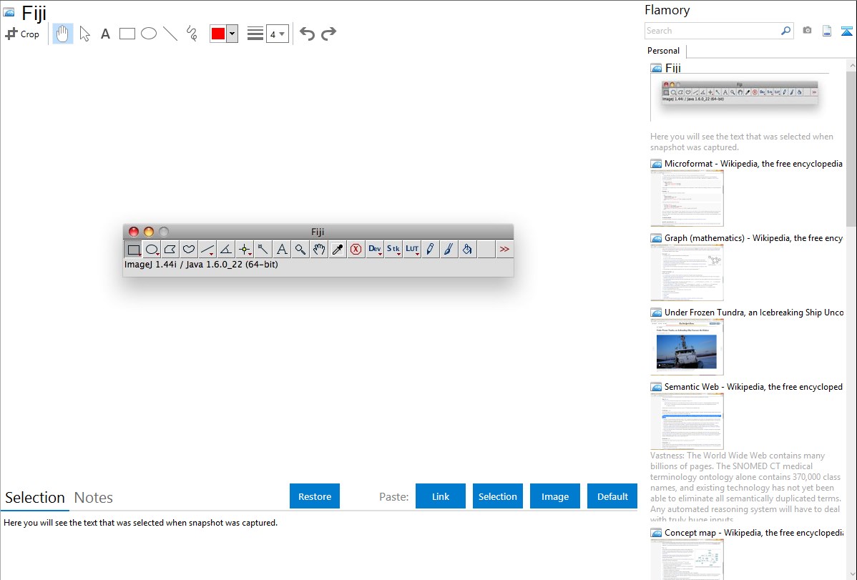Click the Restore button
Image resolution: width=857 pixels, height=580 pixels.
(315, 496)
